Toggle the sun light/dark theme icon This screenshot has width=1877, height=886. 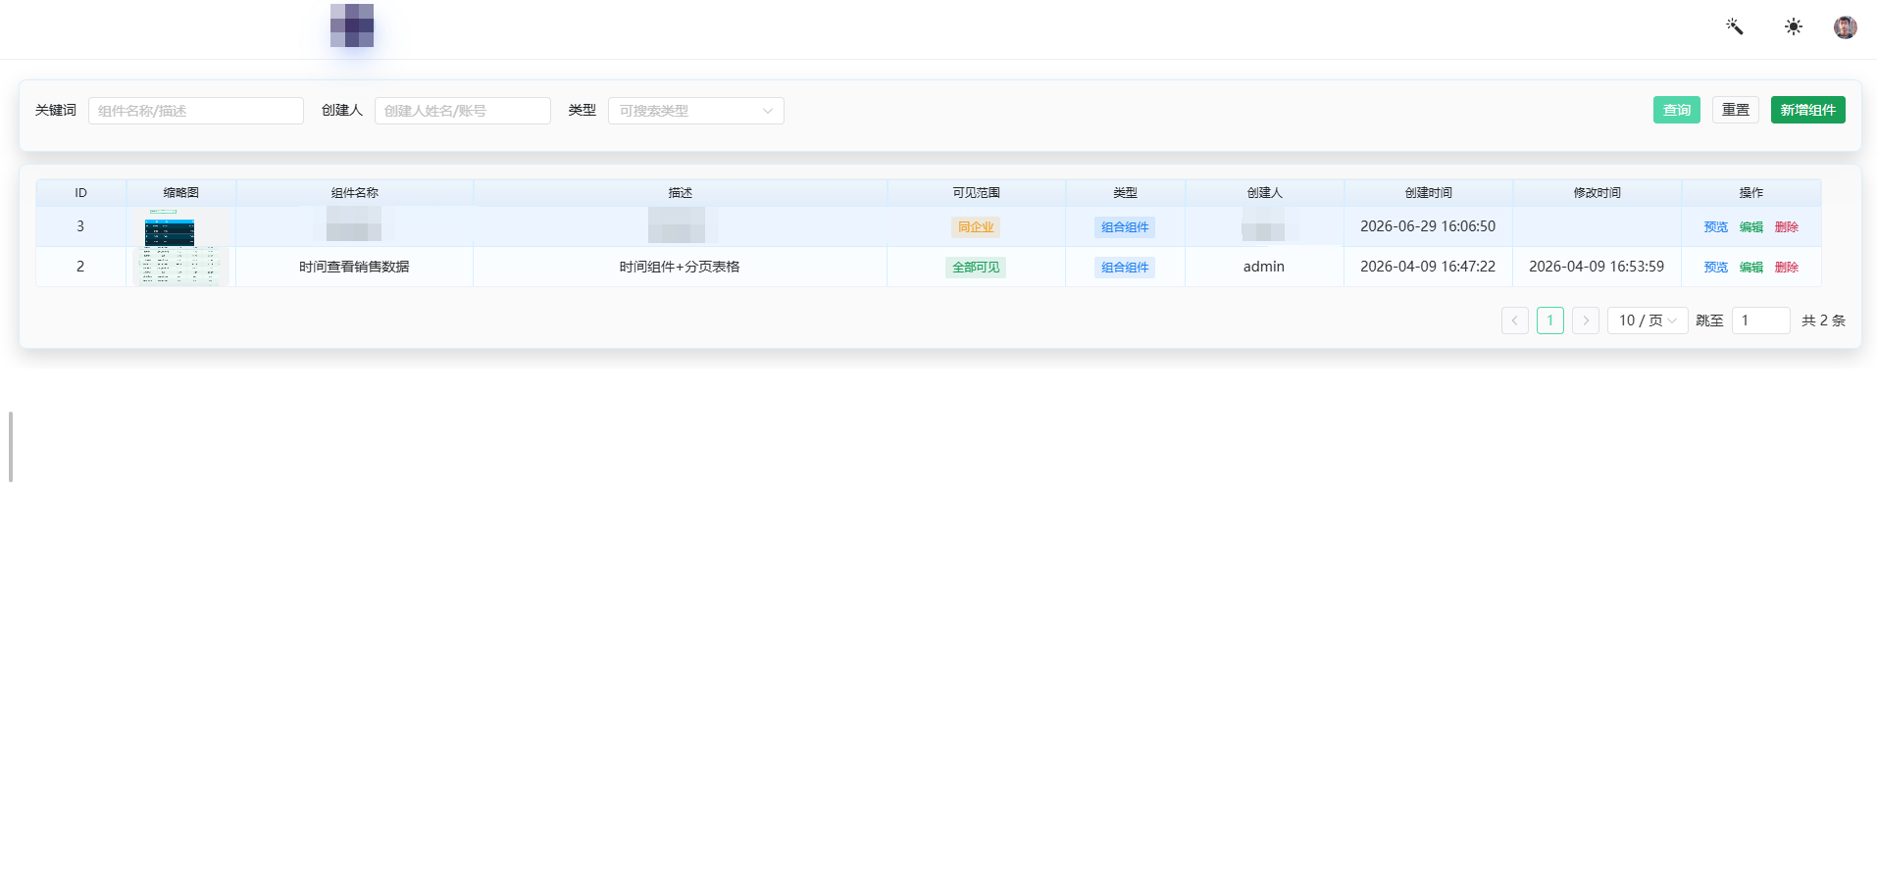pyautogui.click(x=1793, y=26)
